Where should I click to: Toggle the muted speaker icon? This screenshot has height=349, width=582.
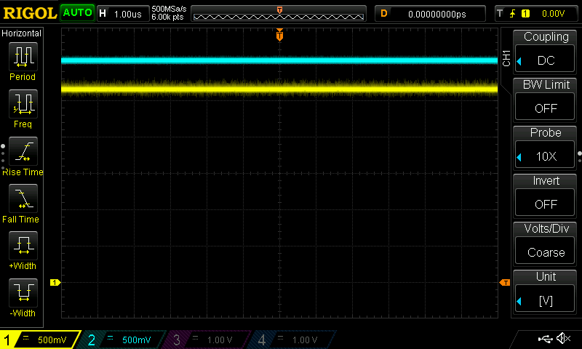(563, 339)
